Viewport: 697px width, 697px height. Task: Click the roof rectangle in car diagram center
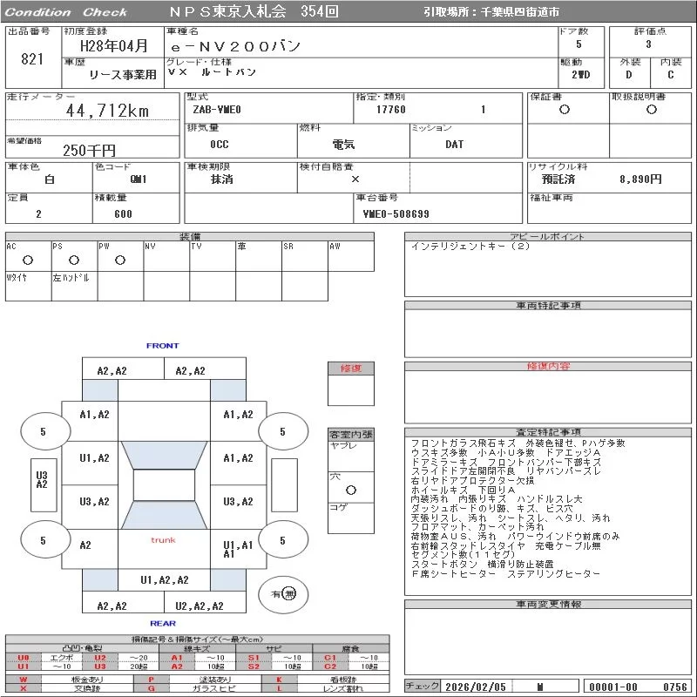(x=164, y=485)
